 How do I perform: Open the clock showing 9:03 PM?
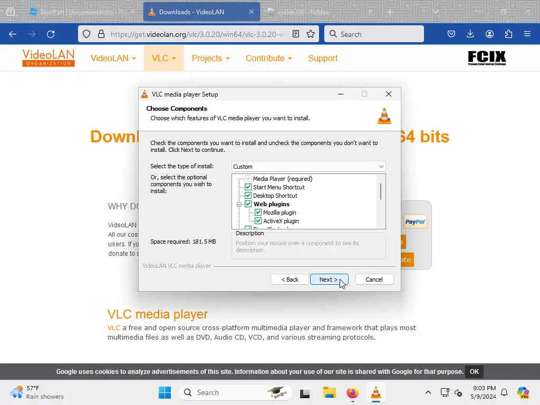[484, 392]
